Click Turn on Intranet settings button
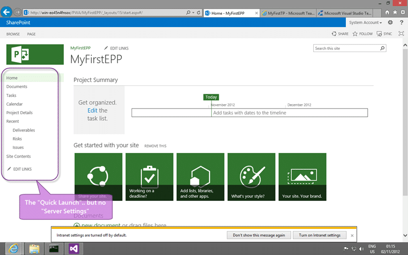This screenshot has height=255, width=408. click(x=320, y=235)
